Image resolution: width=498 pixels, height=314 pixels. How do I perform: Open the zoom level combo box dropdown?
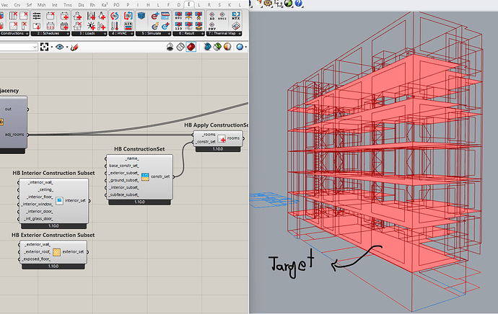[35, 48]
